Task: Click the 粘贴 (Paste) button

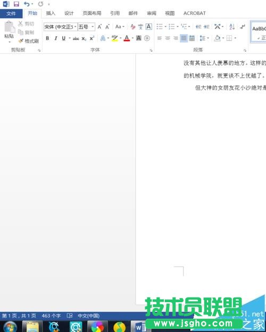Action: pos(9,31)
